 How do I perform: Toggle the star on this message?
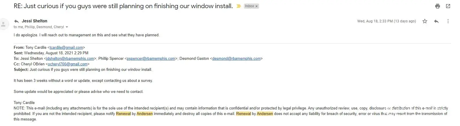tap(425, 21)
